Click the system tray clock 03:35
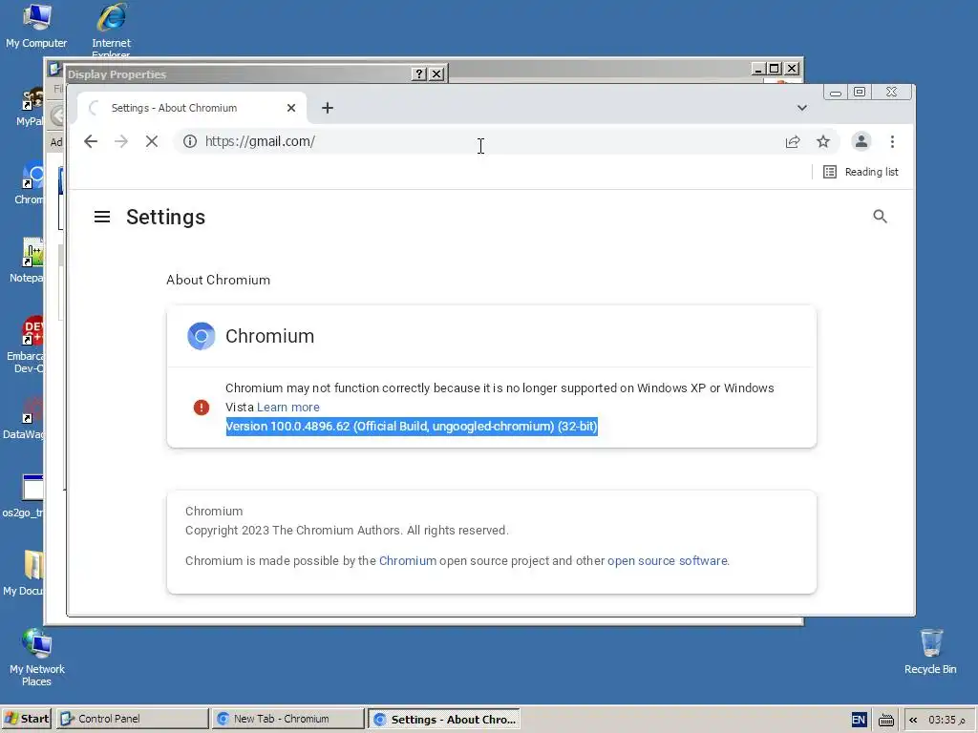This screenshot has height=733, width=978. click(946, 720)
